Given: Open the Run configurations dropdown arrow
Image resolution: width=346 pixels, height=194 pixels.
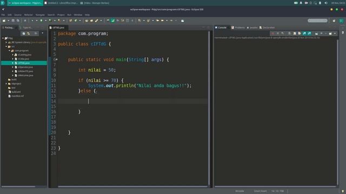Looking at the screenshot, I should pos(45,20).
